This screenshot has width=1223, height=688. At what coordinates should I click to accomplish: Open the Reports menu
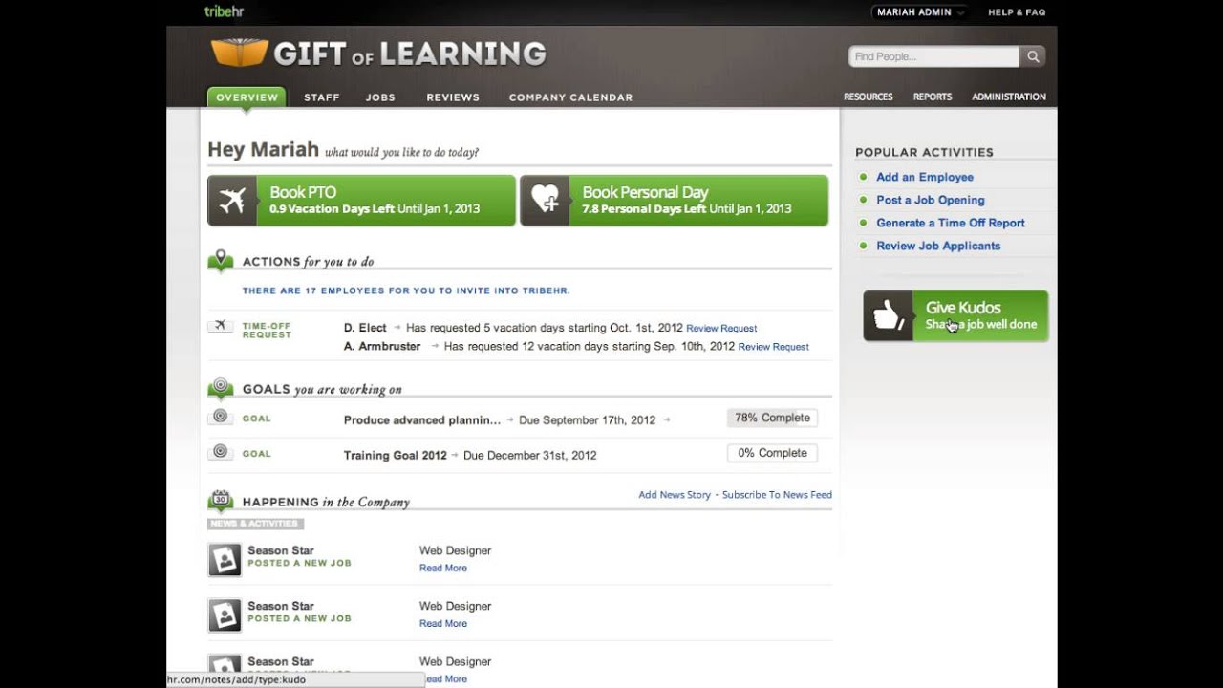(x=933, y=97)
